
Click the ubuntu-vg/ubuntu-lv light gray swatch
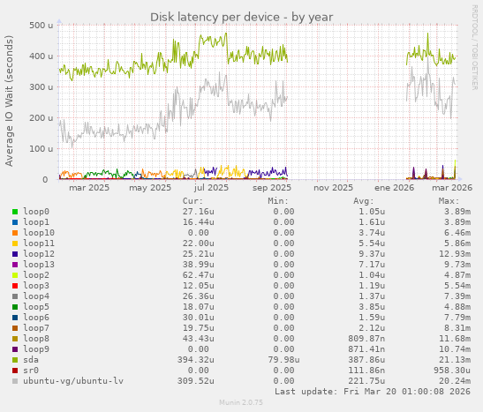pos(15,381)
